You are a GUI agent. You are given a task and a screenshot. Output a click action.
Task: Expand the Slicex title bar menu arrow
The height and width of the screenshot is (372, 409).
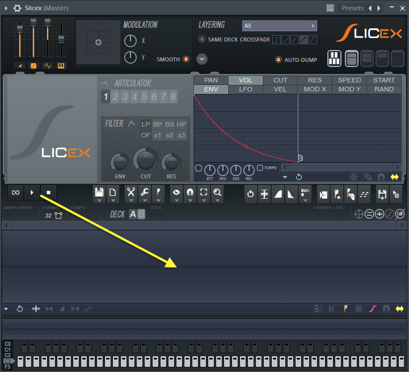(x=6, y=8)
